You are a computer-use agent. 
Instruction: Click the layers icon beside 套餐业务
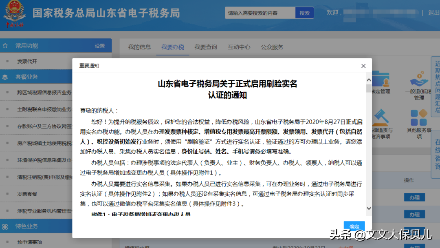[5, 77]
